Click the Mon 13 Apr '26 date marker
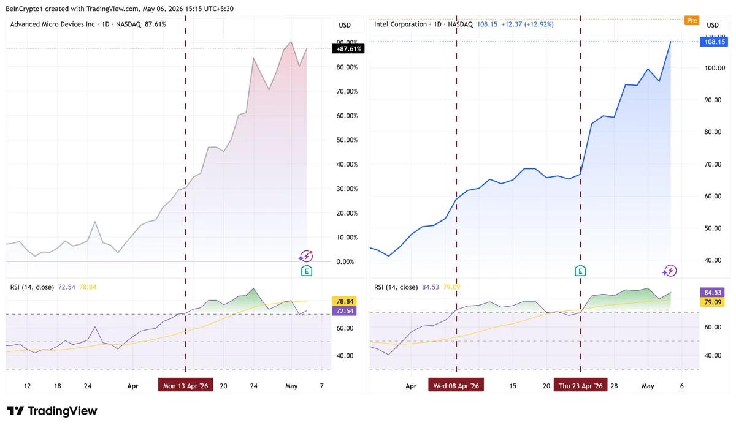 point(186,386)
